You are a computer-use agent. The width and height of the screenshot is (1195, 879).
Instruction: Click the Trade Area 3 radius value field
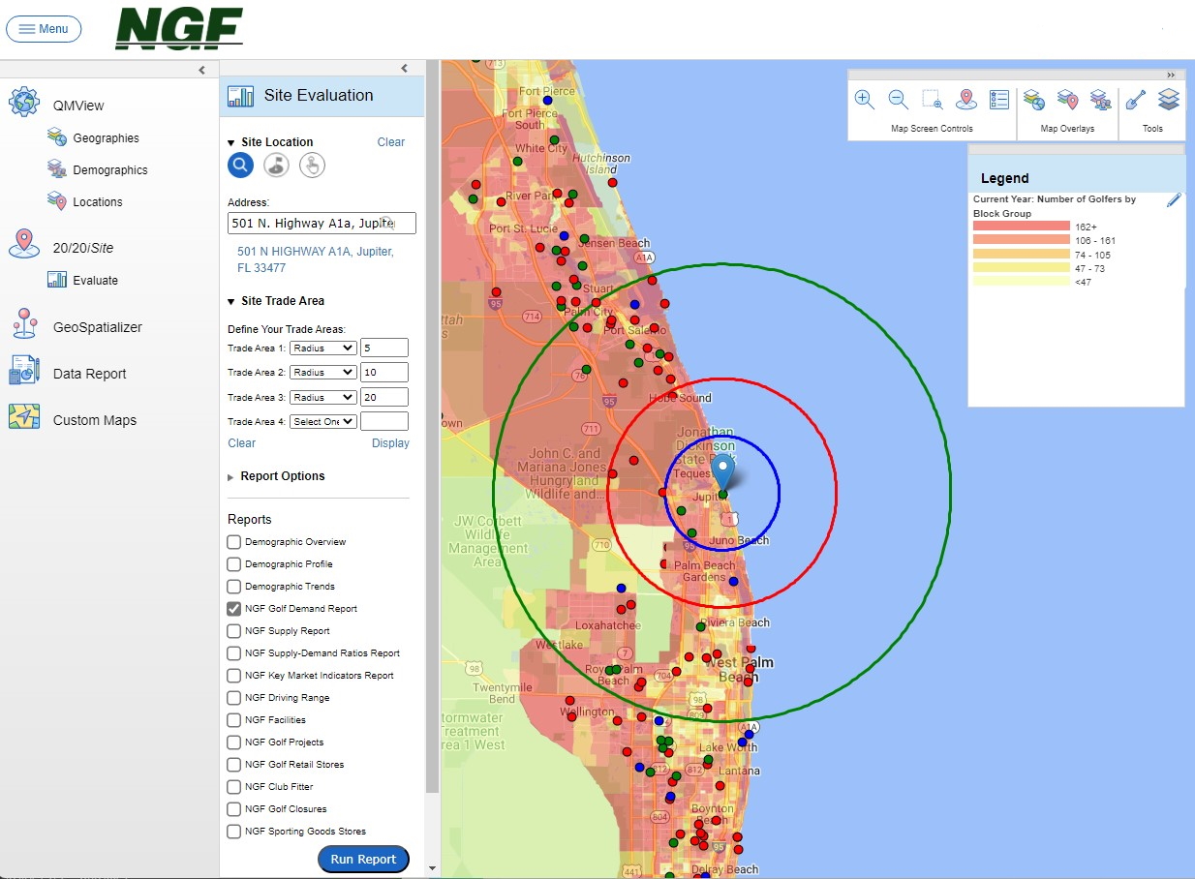pos(384,397)
